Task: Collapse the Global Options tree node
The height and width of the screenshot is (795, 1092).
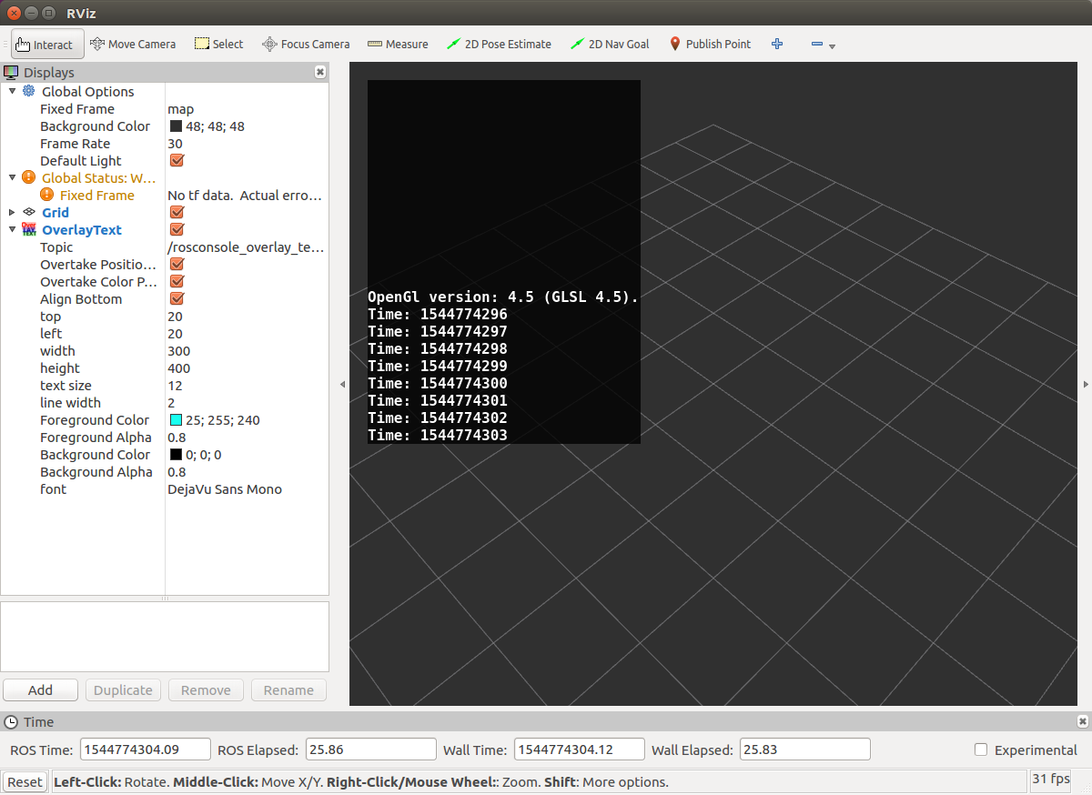Action: [x=12, y=91]
